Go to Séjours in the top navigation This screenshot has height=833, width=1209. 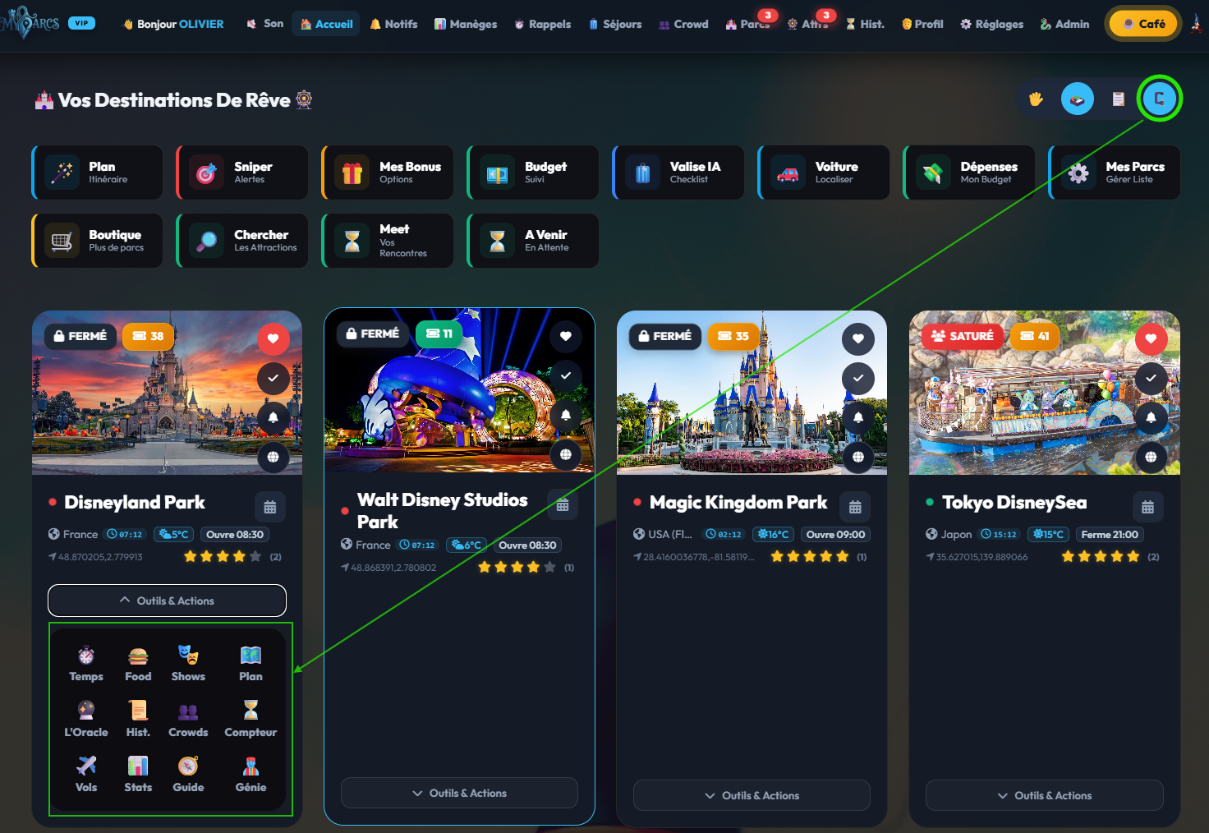(x=615, y=24)
